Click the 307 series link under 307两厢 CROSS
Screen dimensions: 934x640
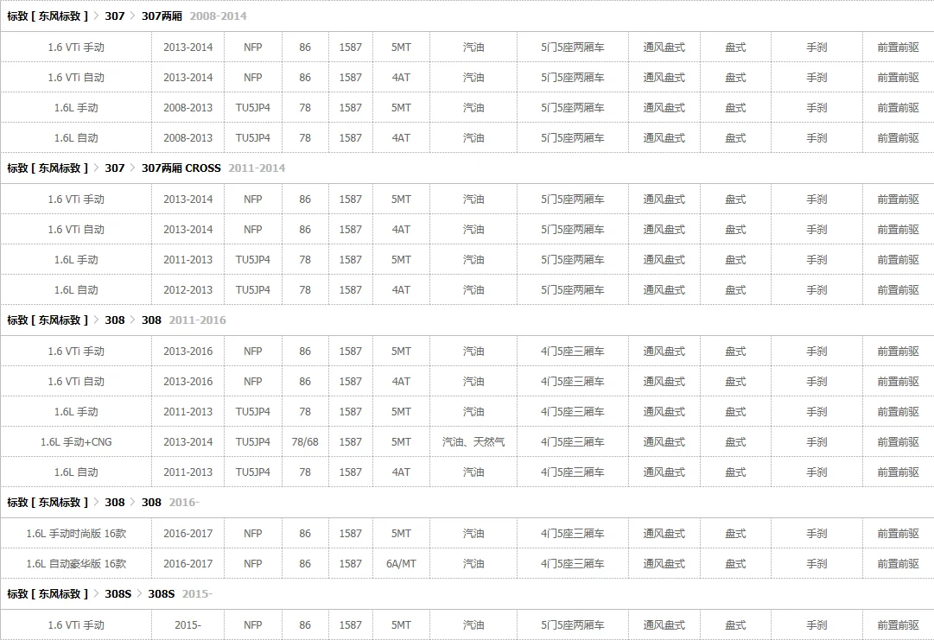click(115, 168)
